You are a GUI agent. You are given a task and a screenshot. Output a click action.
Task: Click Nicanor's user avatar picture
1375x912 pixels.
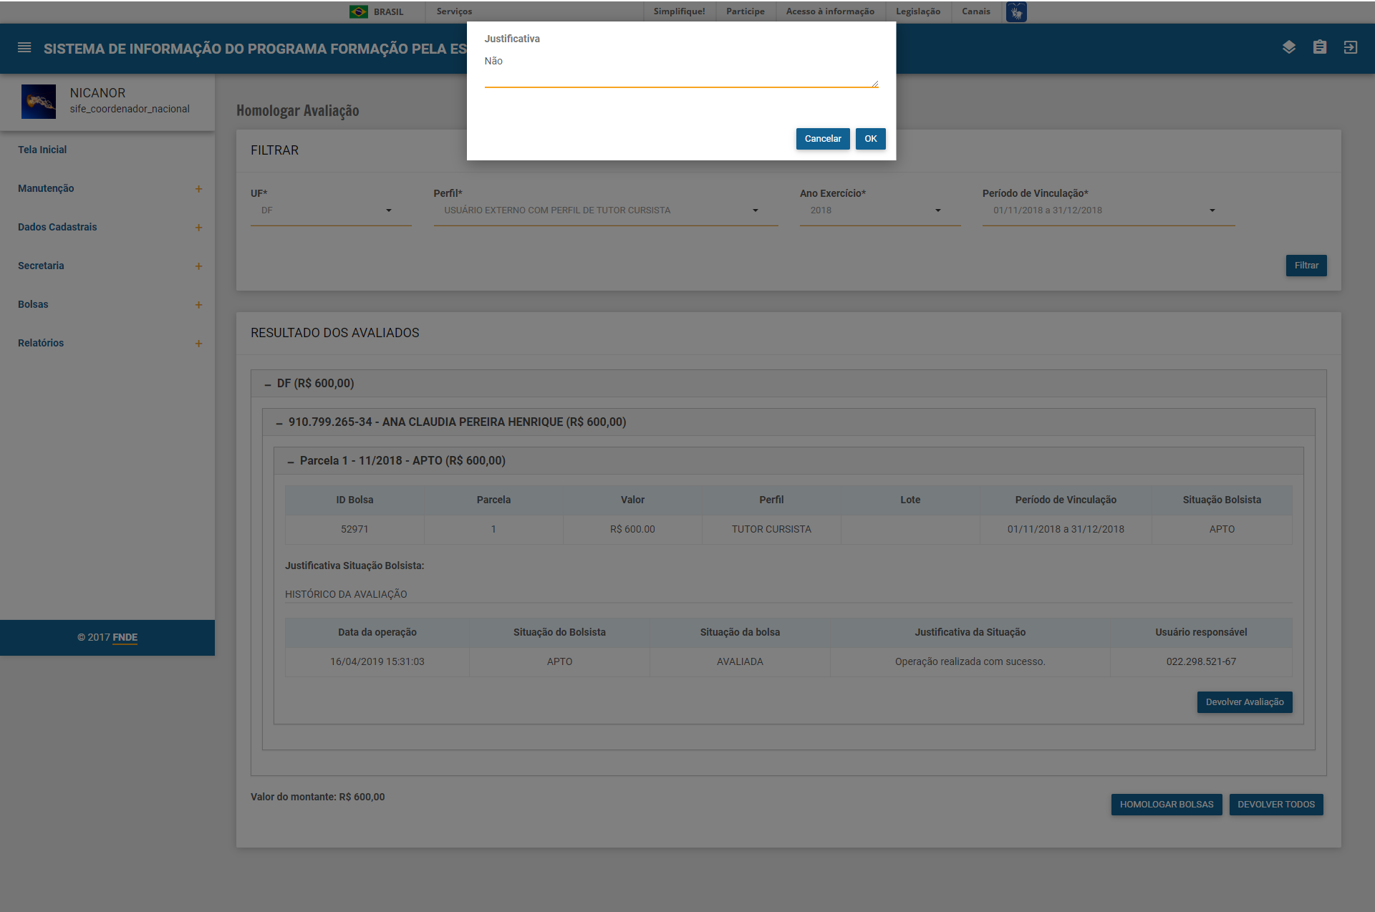pyautogui.click(x=39, y=101)
